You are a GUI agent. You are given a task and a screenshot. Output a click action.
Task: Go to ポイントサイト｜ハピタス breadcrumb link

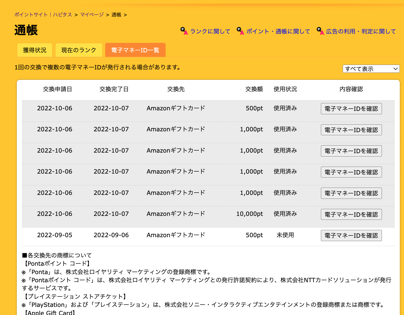[43, 15]
